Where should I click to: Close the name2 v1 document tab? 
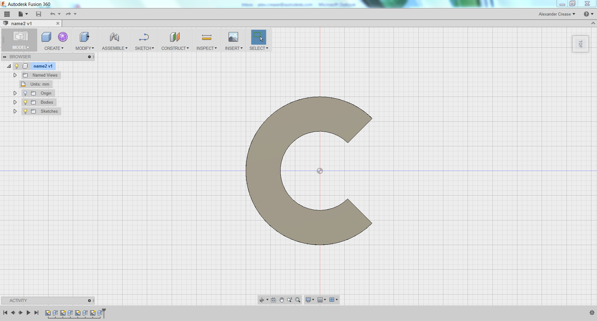tap(58, 23)
